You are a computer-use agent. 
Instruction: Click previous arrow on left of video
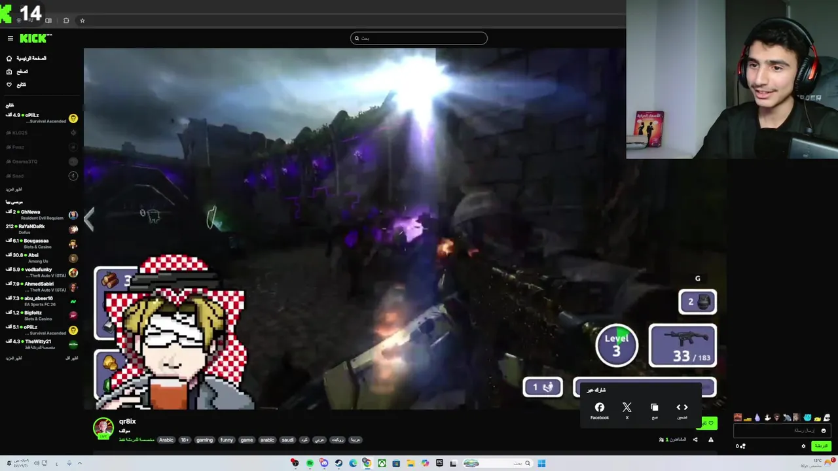click(89, 219)
